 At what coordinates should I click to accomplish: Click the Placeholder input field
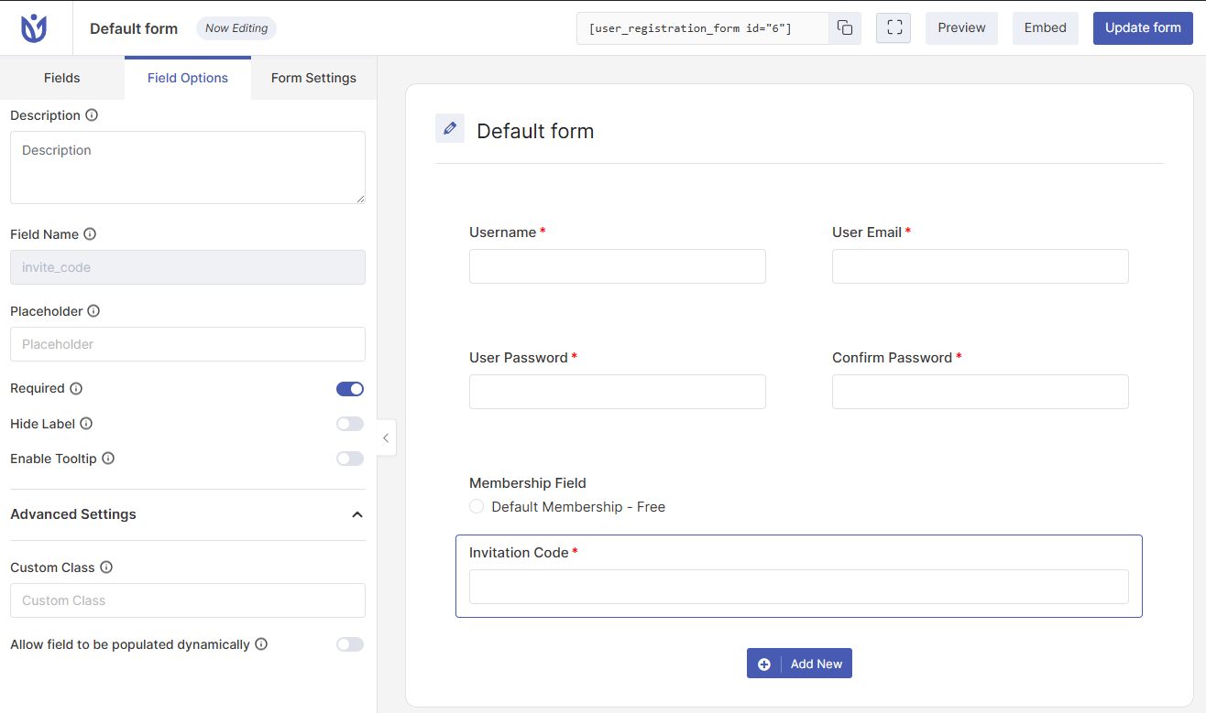(x=188, y=344)
